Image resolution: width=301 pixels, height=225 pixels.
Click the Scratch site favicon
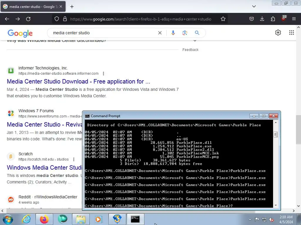pos(11,156)
